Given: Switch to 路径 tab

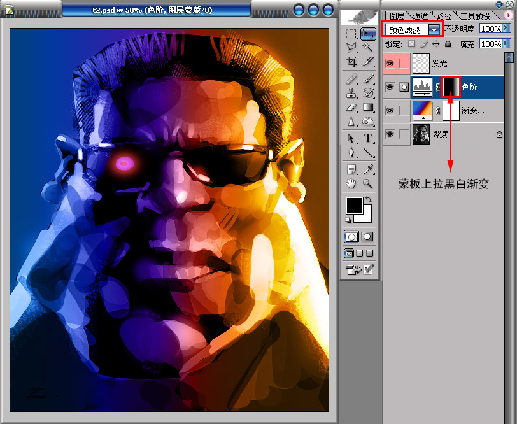Looking at the screenshot, I should [x=444, y=16].
